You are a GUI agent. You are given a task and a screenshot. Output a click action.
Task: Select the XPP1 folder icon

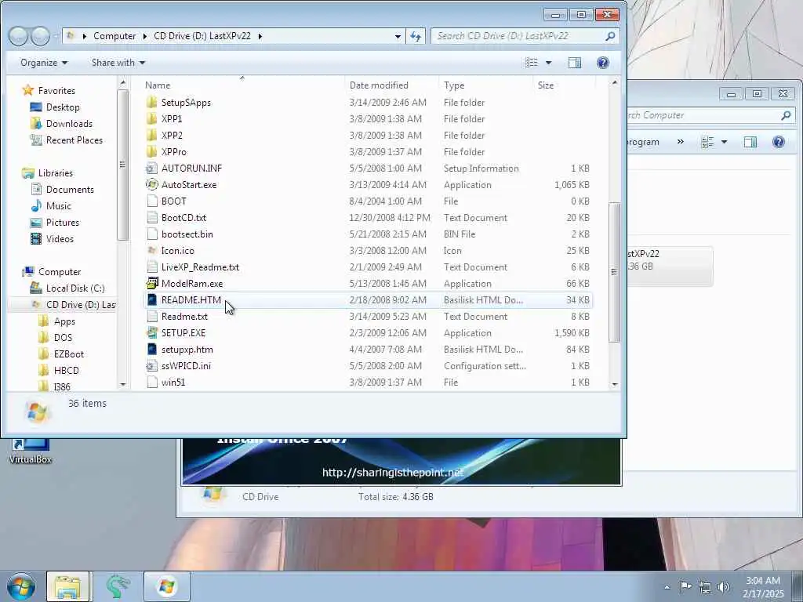coord(151,119)
